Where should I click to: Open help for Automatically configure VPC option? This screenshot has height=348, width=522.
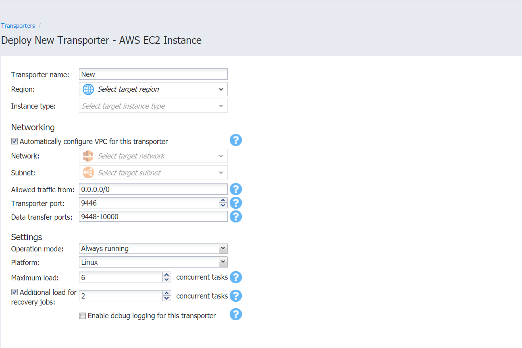point(236,140)
